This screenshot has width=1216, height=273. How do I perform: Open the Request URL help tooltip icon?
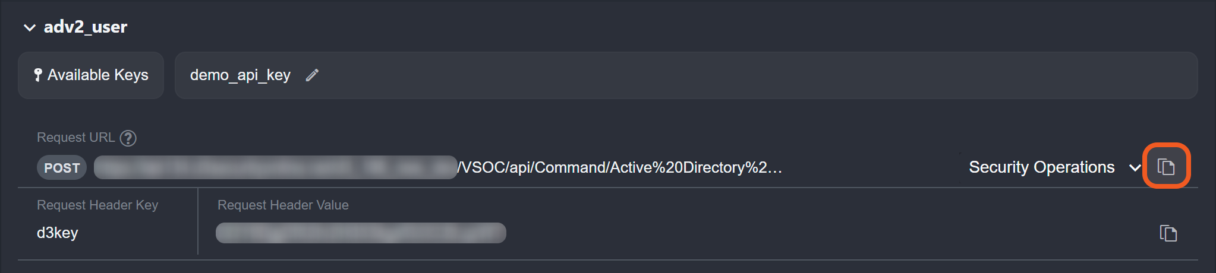(x=128, y=138)
